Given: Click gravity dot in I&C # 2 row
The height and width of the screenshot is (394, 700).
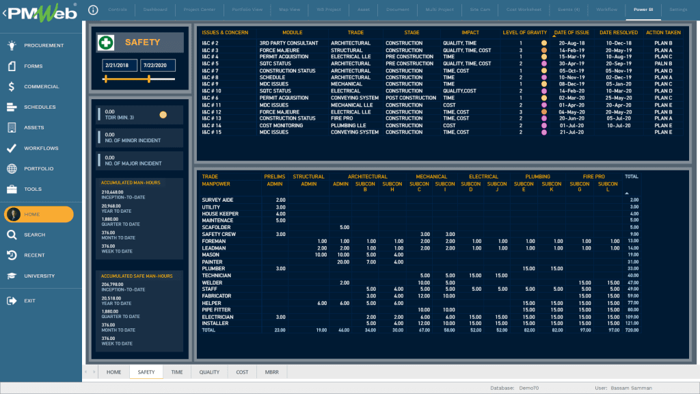Looking at the screenshot, I should click(543, 43).
